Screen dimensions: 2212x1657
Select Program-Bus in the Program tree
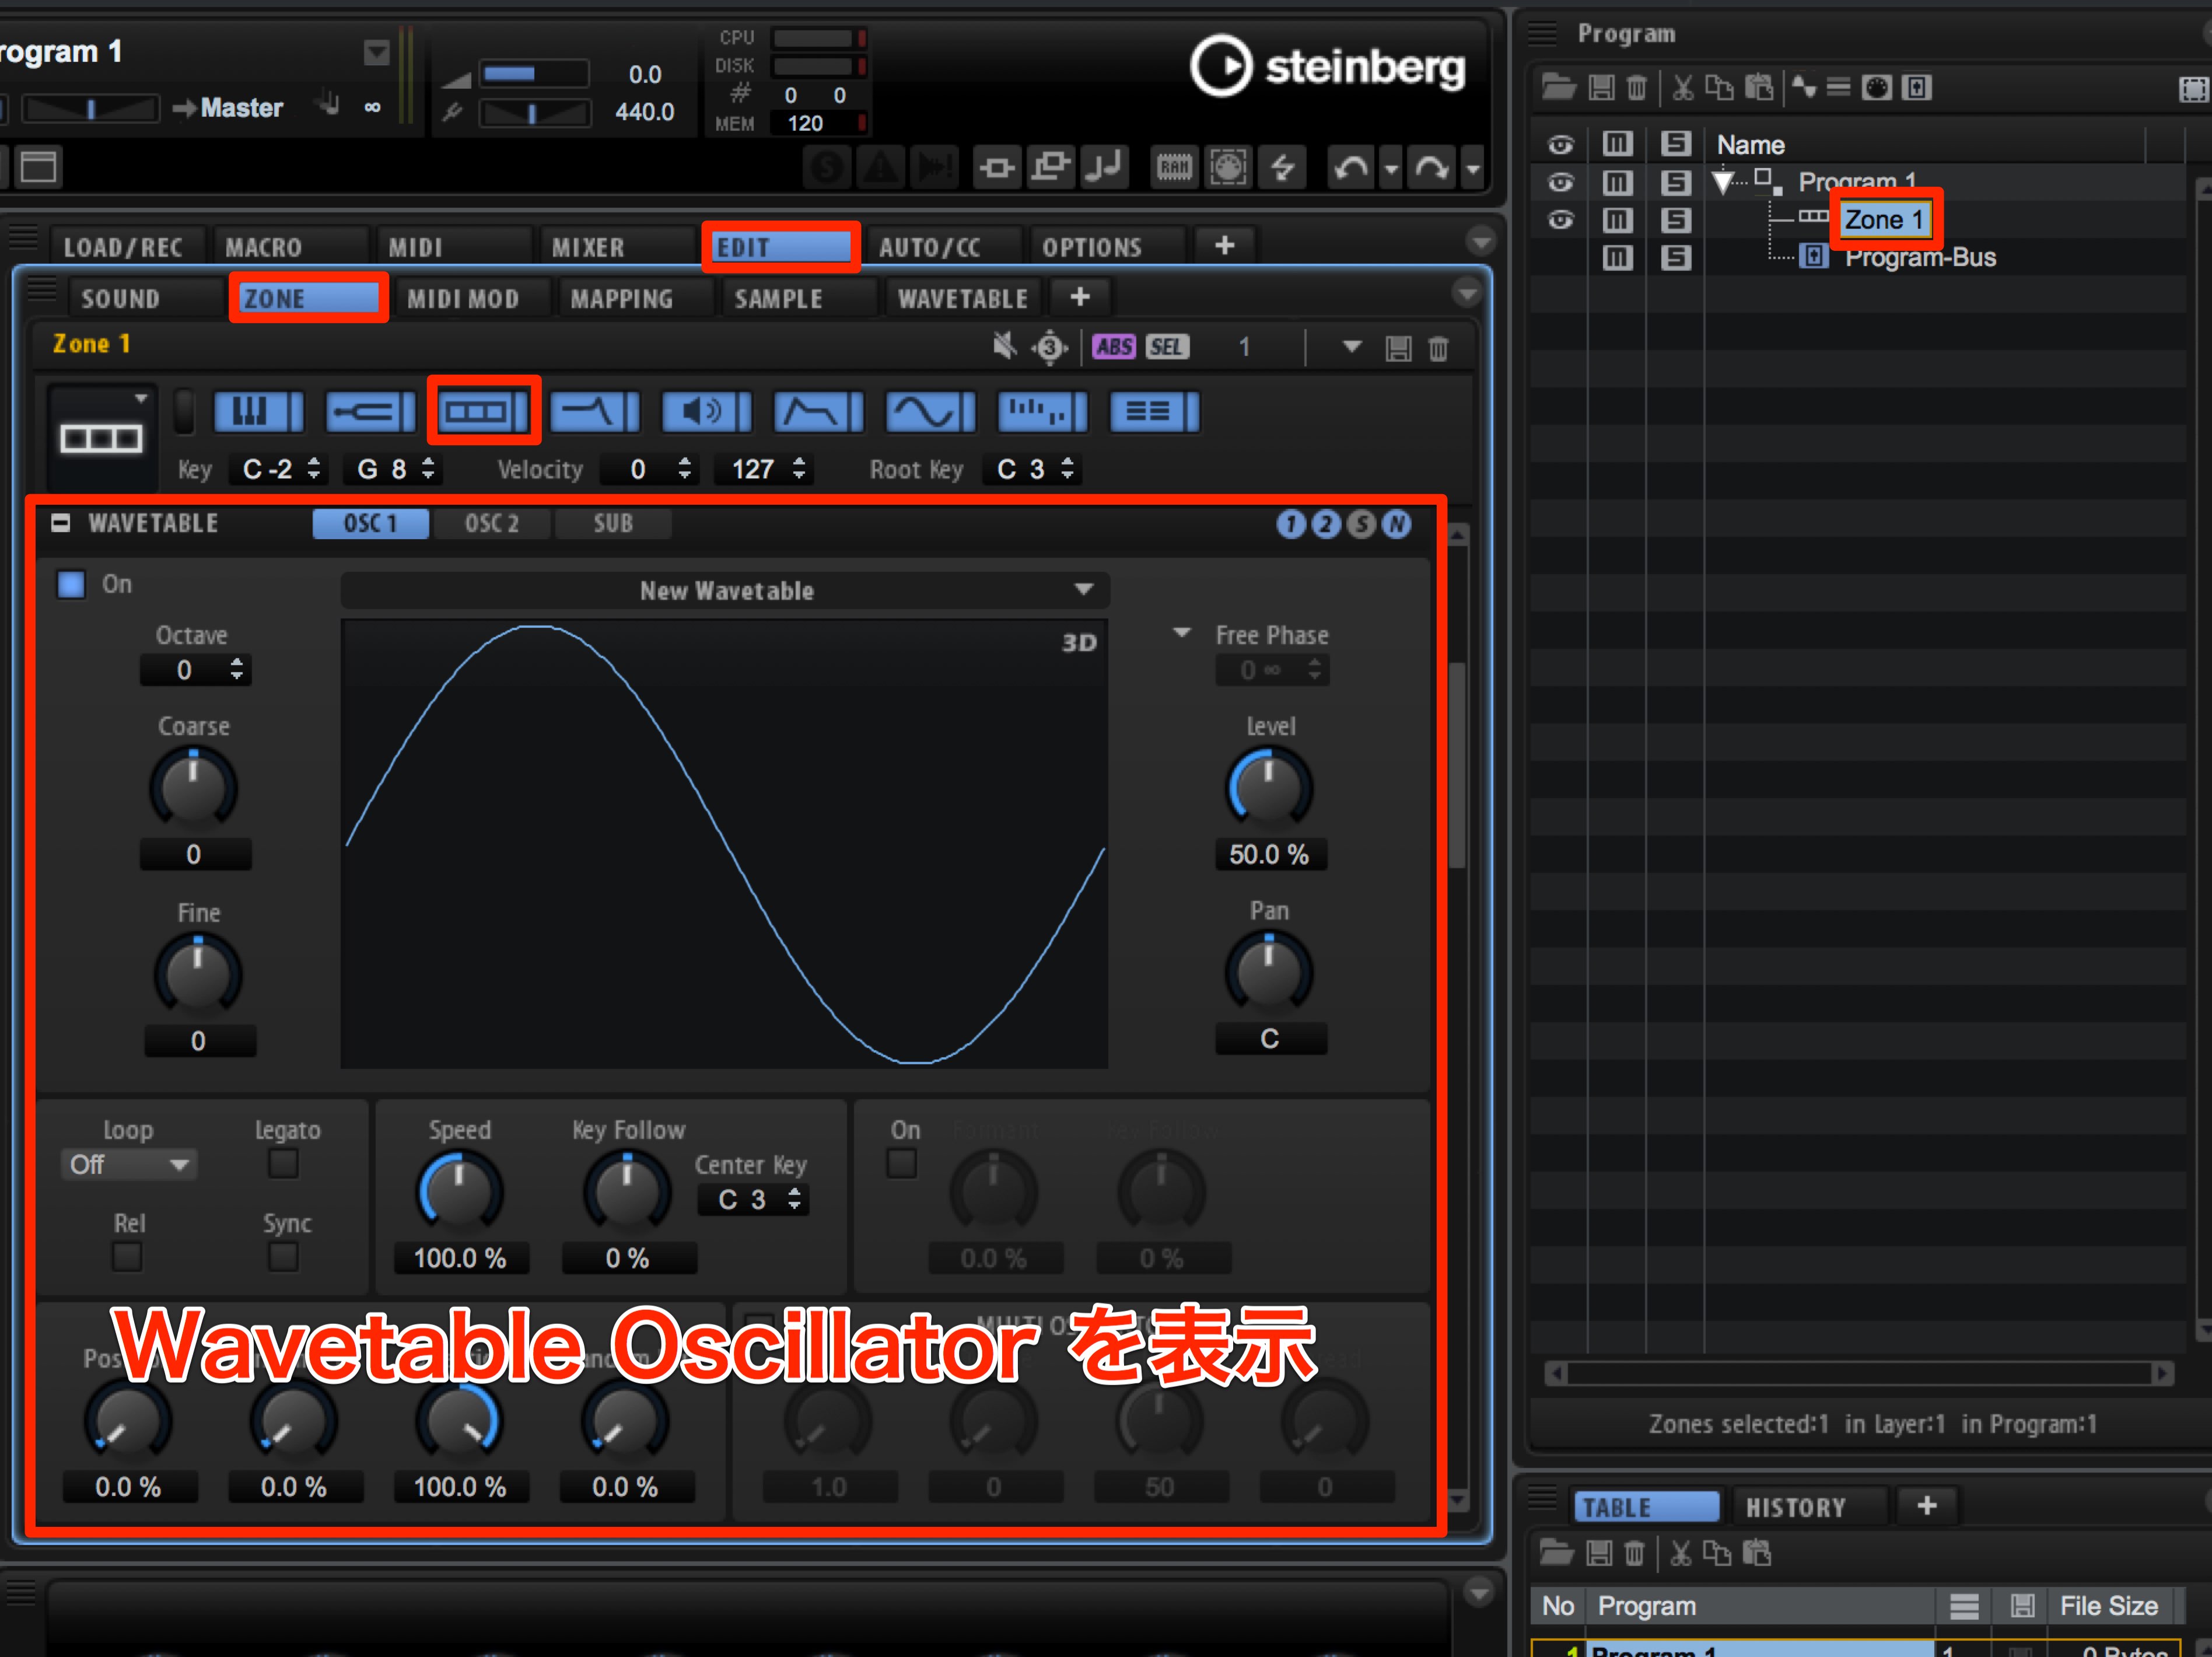[x=1920, y=258]
